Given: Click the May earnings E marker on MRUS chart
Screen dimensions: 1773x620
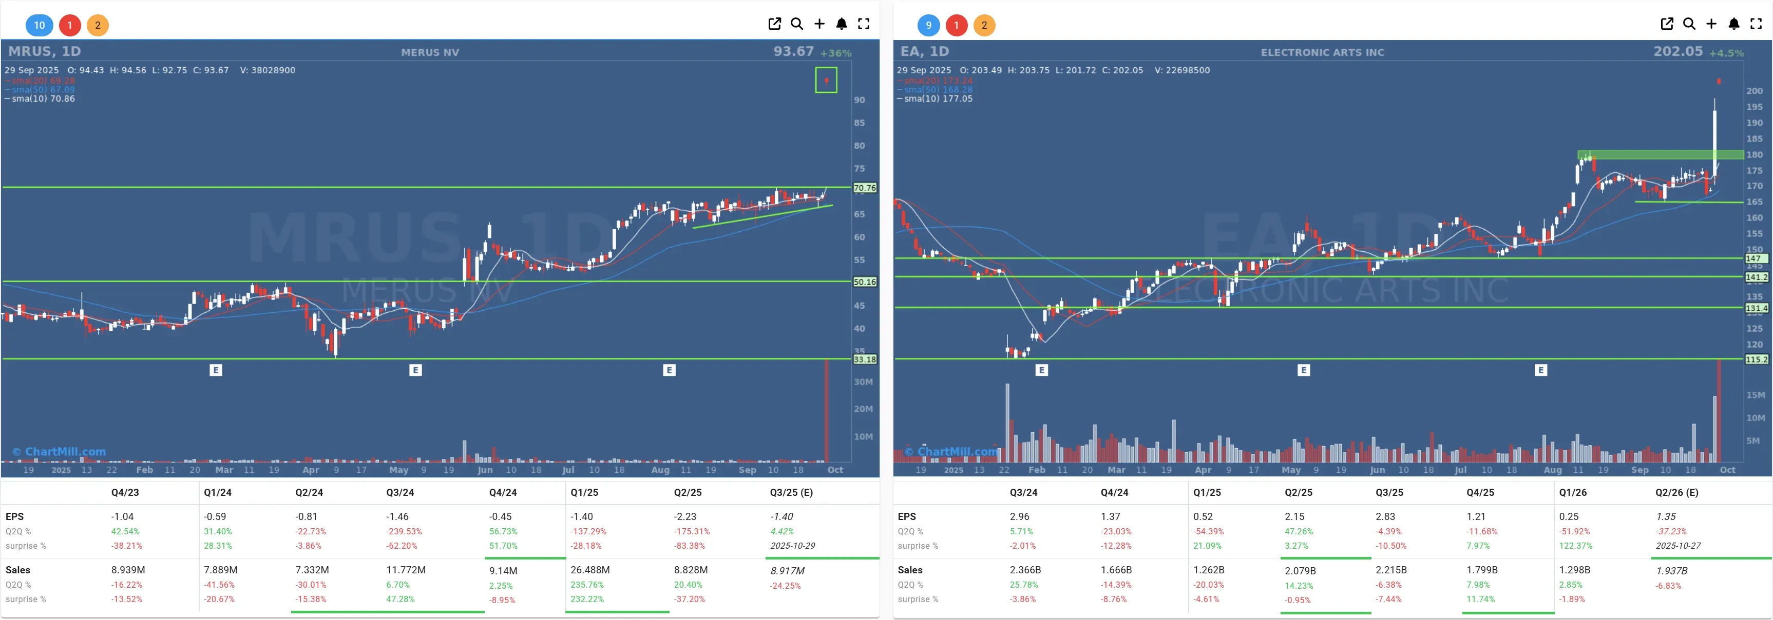Looking at the screenshot, I should tap(415, 370).
